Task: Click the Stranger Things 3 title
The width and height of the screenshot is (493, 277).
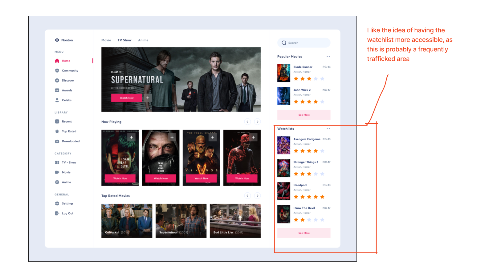Action: (306, 162)
